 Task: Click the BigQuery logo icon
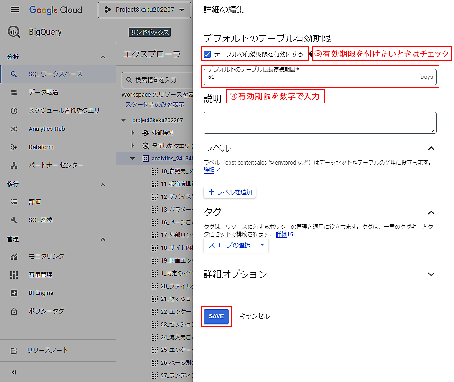(x=14, y=32)
